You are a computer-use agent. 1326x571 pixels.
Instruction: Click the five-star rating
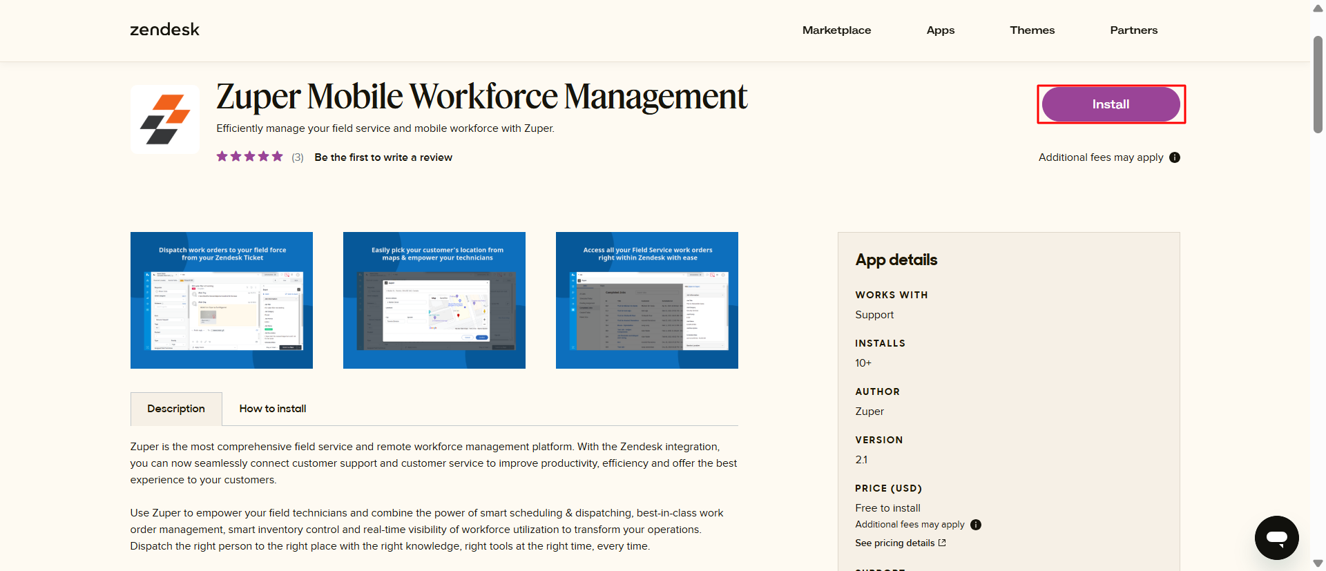250,157
